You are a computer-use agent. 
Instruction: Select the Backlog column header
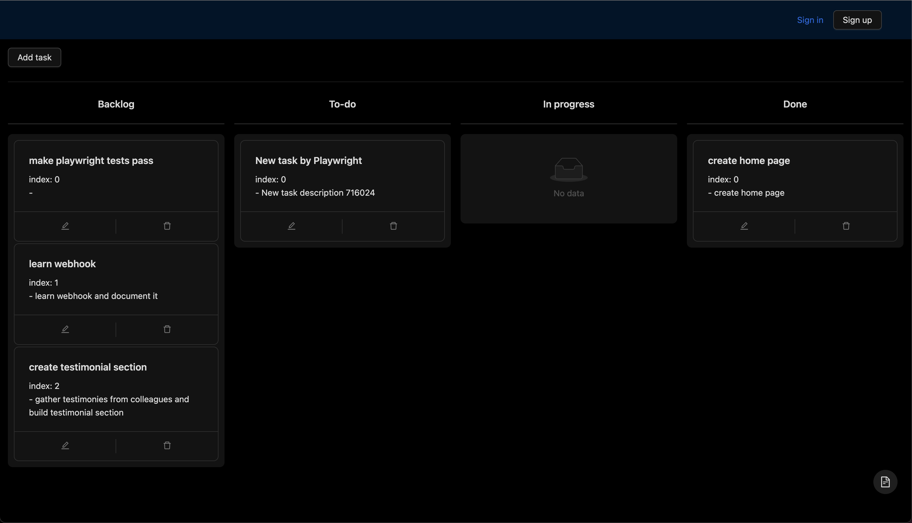point(116,104)
